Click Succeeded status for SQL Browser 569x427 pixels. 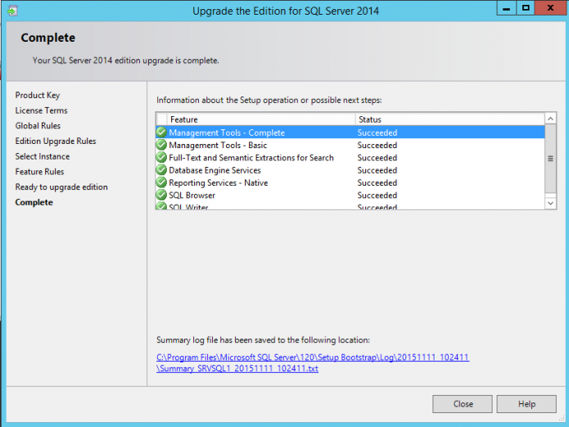(x=377, y=195)
